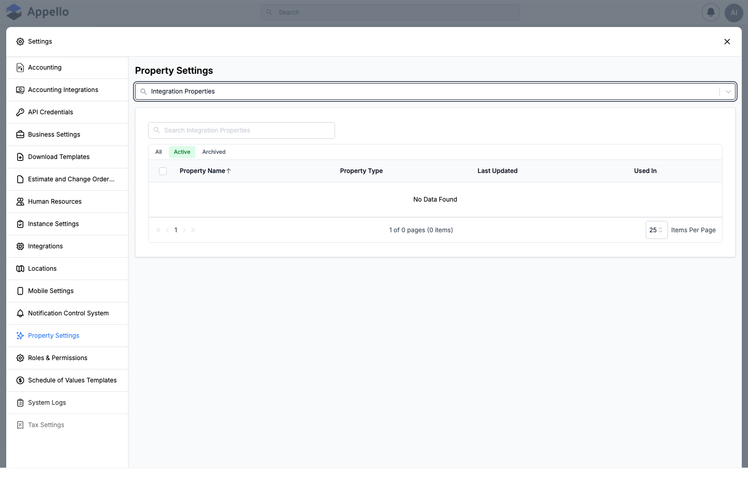748x477 pixels.
Task: Click the Notification Control System bell icon
Action: pos(20,313)
